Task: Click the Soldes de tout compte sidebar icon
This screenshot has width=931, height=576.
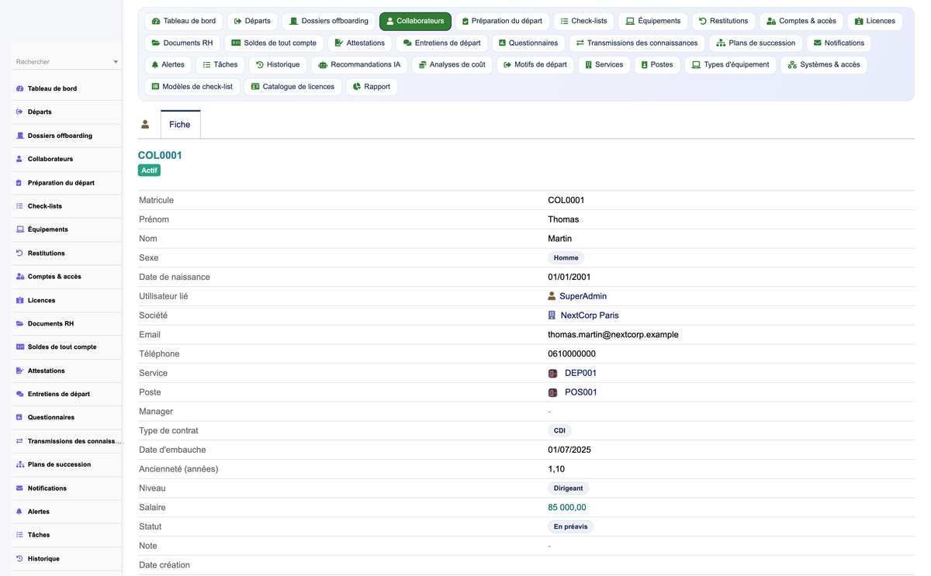Action: [19, 347]
